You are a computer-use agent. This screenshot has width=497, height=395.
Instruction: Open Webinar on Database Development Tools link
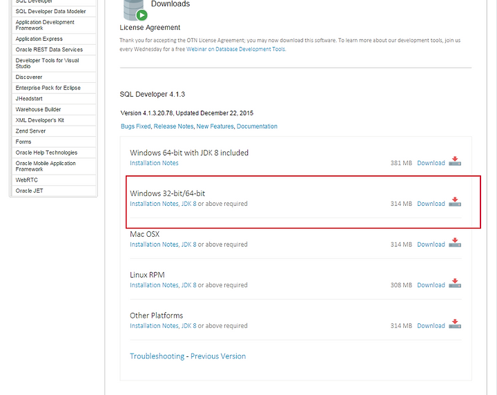pos(236,49)
